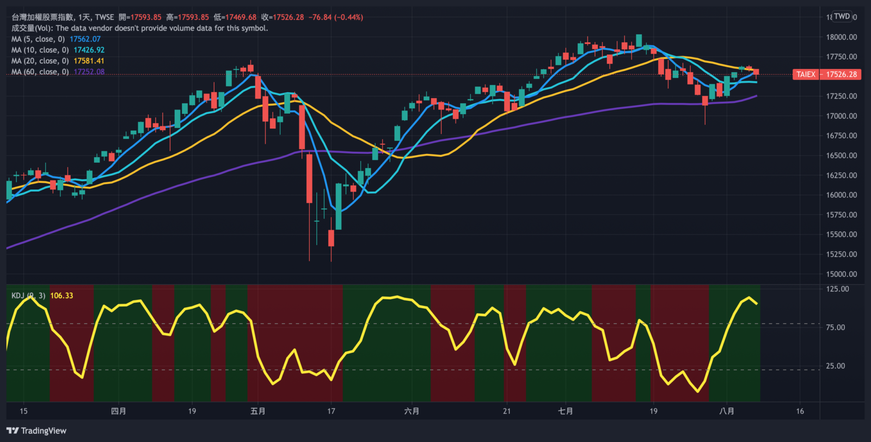Click the 75.00 level on KDJ scale

coord(836,327)
